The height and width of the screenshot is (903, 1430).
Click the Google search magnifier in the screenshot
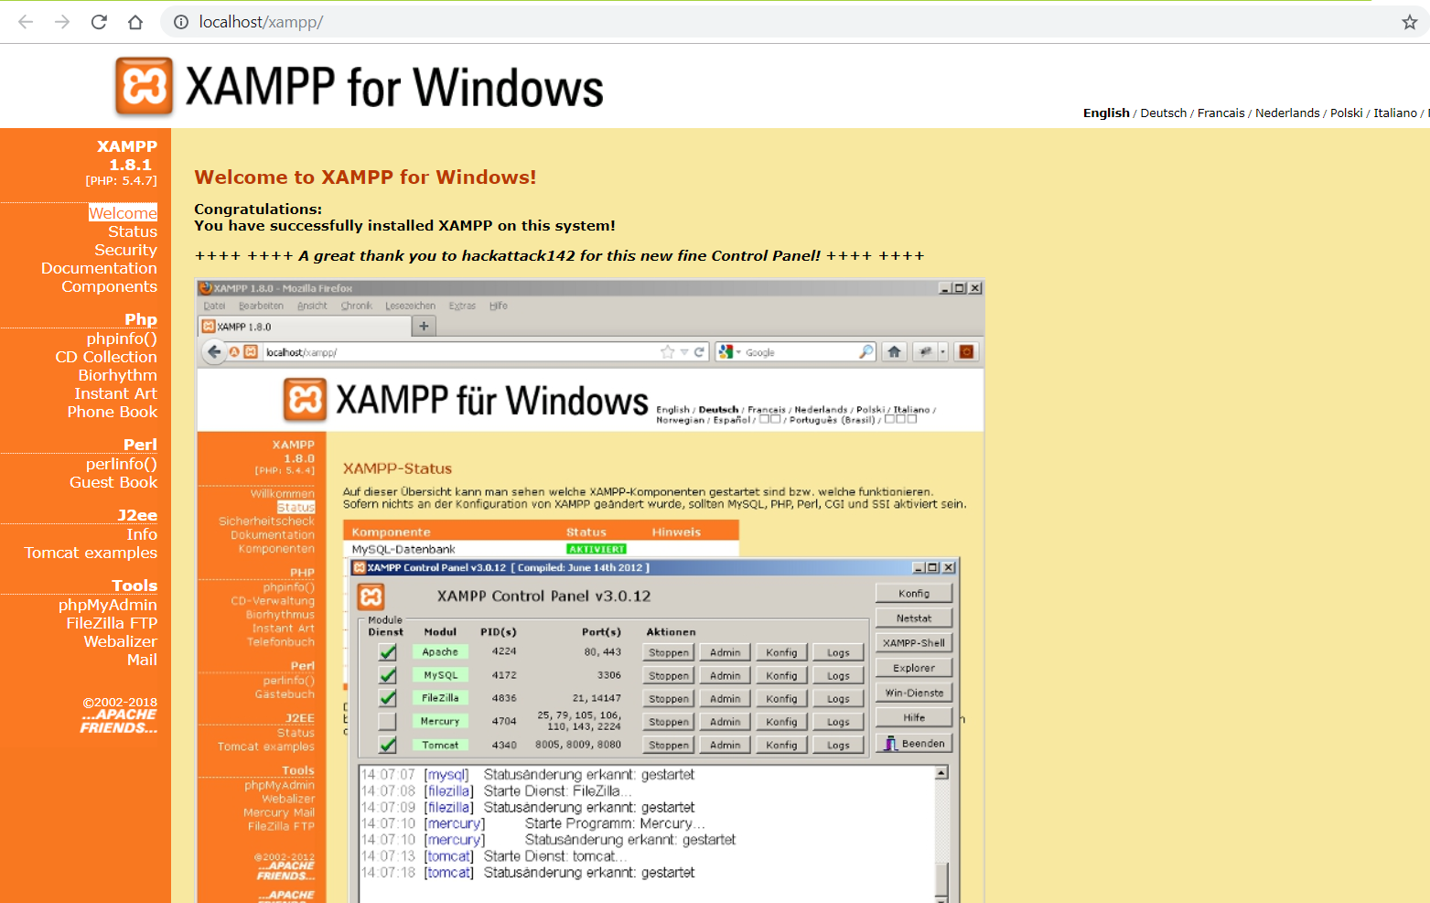coord(866,351)
